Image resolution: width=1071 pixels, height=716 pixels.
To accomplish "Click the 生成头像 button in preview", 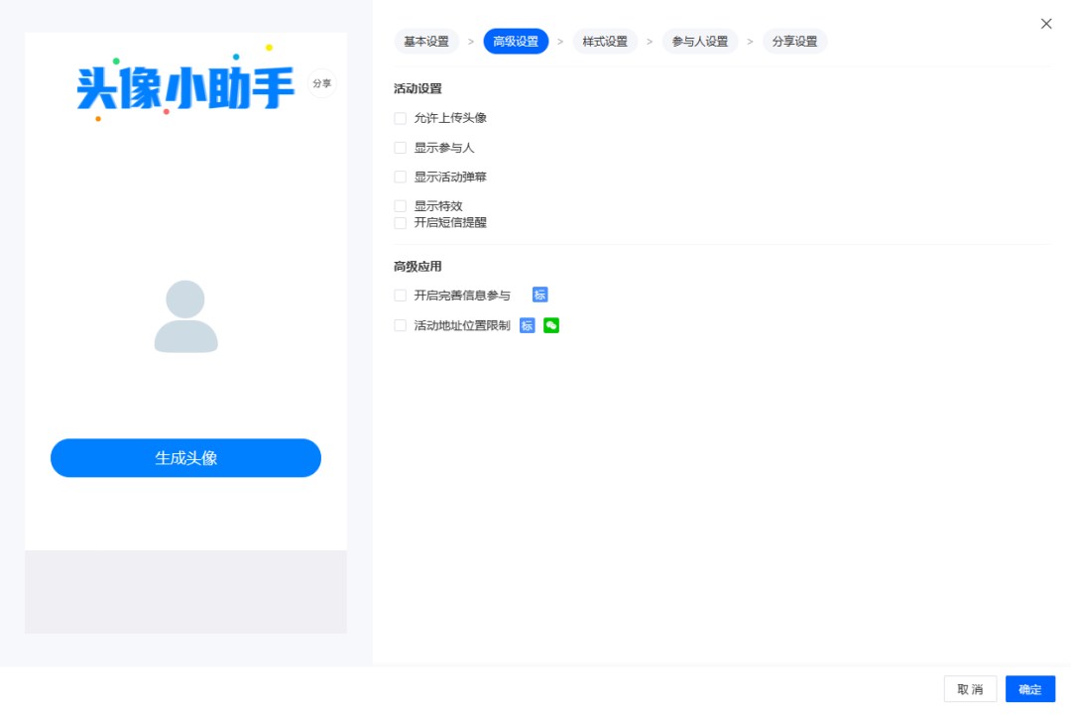I will 185,458.
